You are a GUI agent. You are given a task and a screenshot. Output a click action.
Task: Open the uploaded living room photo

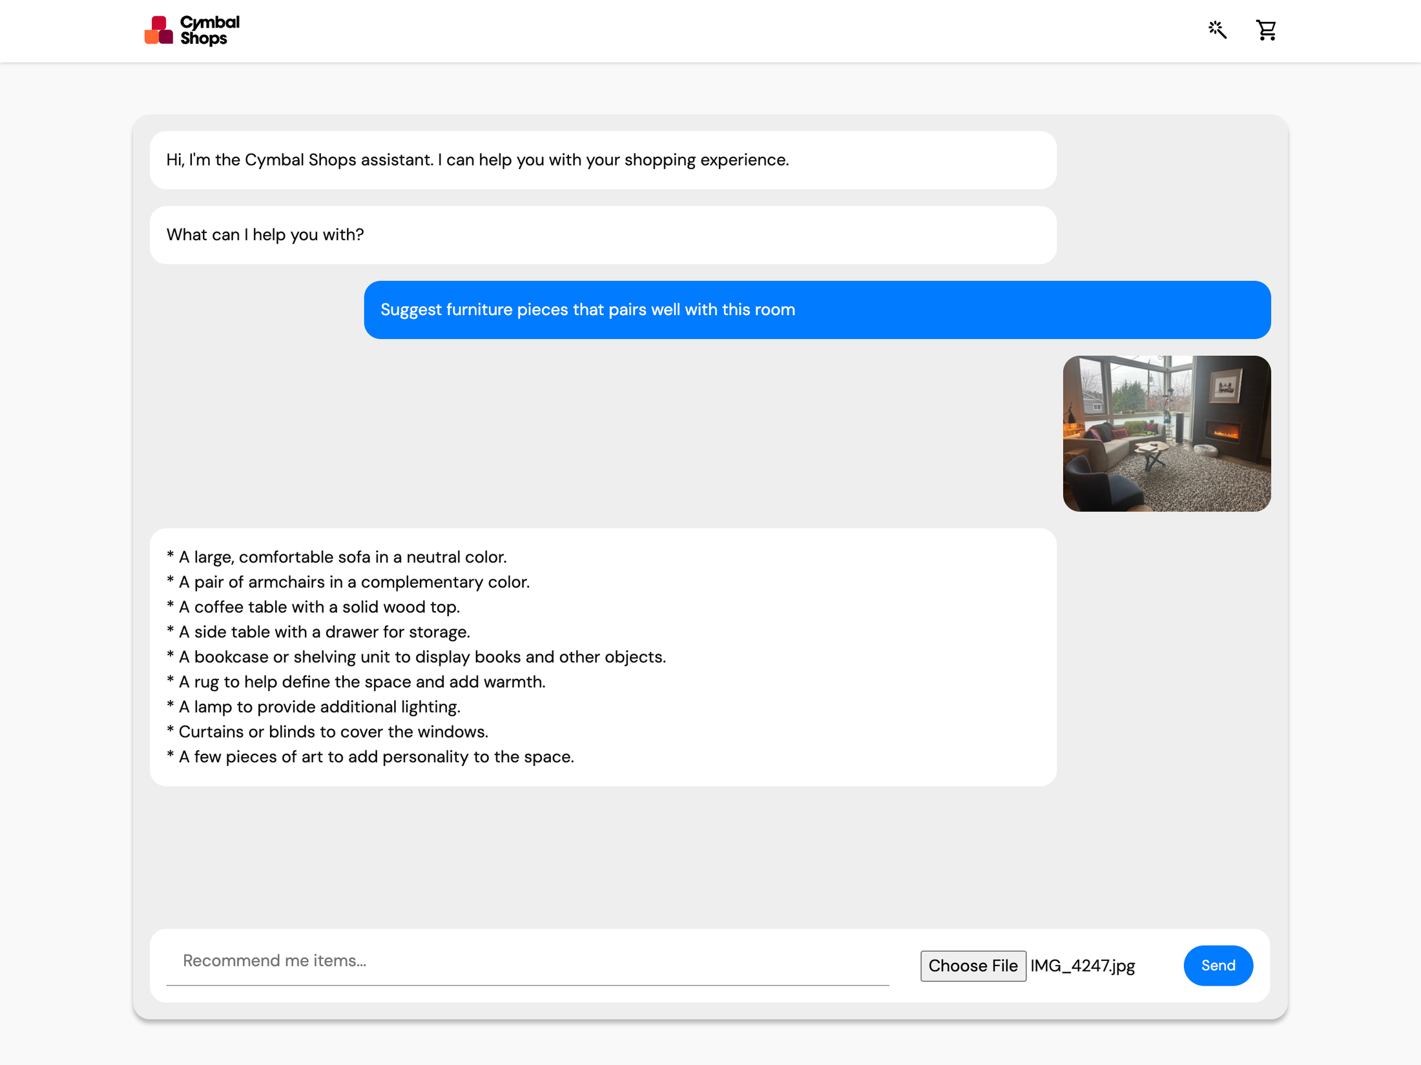(1167, 433)
